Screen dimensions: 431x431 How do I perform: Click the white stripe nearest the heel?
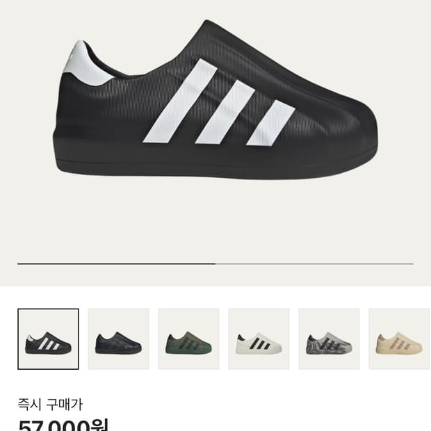[x=181, y=101]
